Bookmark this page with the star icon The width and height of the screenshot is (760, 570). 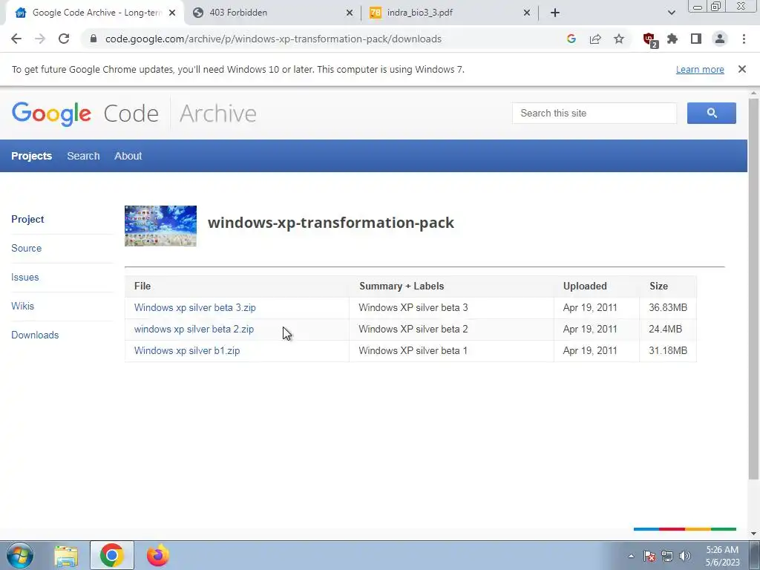[x=619, y=39]
